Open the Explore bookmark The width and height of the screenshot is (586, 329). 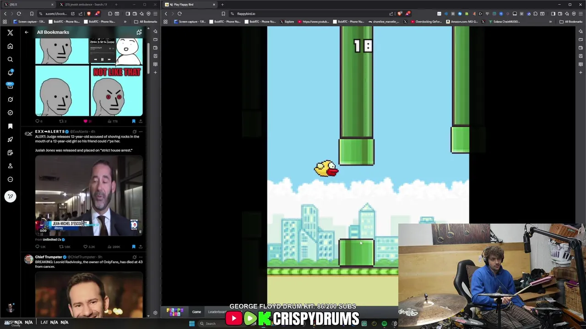click(287, 21)
